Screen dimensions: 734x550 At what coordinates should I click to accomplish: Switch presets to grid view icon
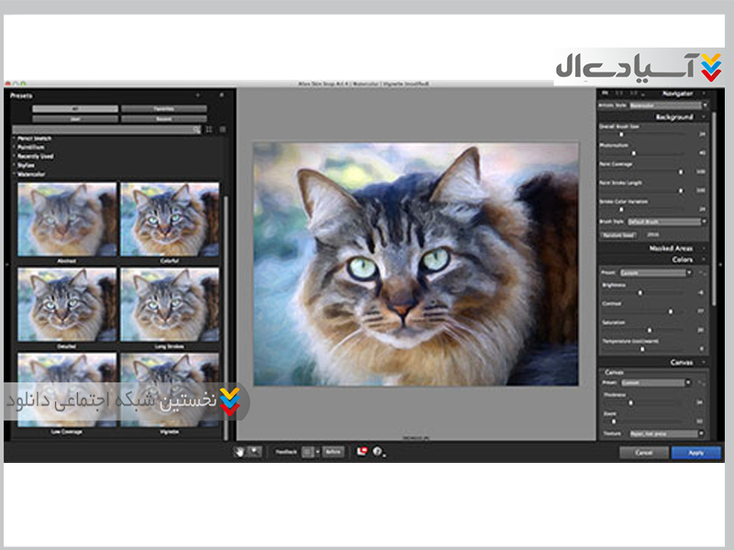point(209,129)
